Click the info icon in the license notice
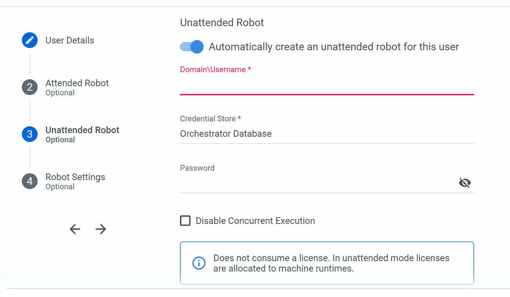Viewport: 510px width, 297px height. coord(199,263)
